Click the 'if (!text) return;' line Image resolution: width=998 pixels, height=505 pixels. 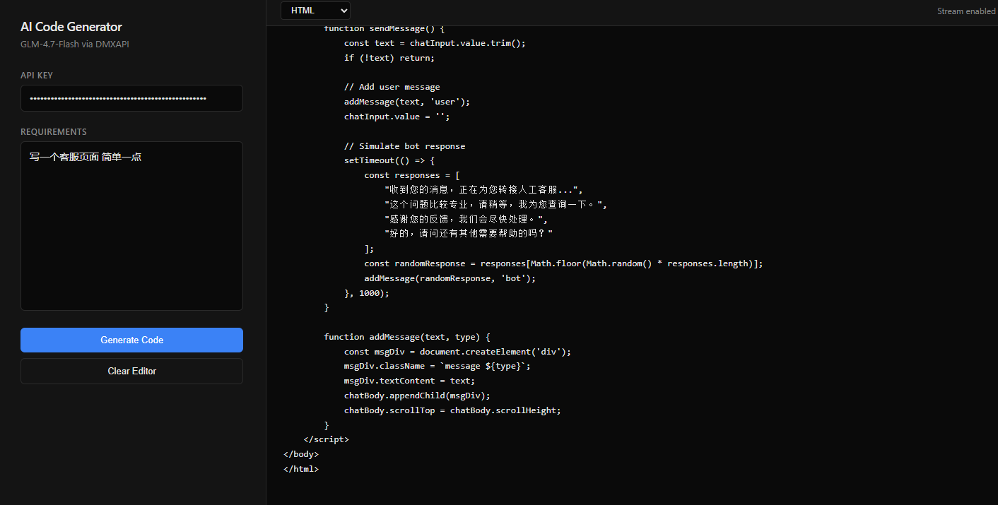[x=389, y=58]
